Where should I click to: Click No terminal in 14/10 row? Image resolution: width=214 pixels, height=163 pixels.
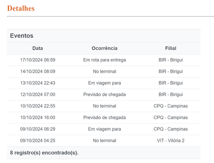click(104, 71)
